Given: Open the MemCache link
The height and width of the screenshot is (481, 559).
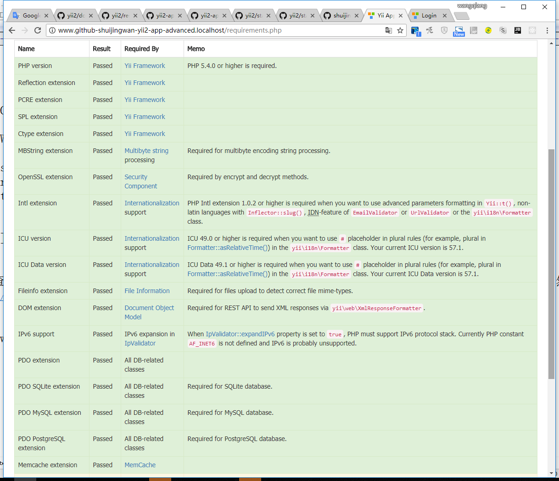Looking at the screenshot, I should (140, 465).
